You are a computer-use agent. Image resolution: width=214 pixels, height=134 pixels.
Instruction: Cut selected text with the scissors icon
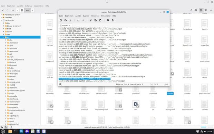point(91,20)
